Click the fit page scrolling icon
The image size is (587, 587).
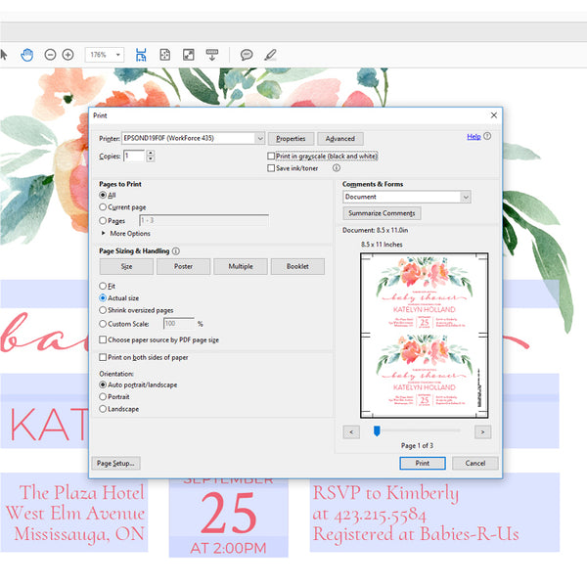click(x=142, y=55)
